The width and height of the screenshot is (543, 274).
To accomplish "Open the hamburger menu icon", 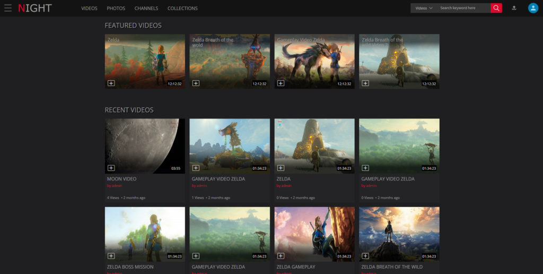I will tap(7, 8).
